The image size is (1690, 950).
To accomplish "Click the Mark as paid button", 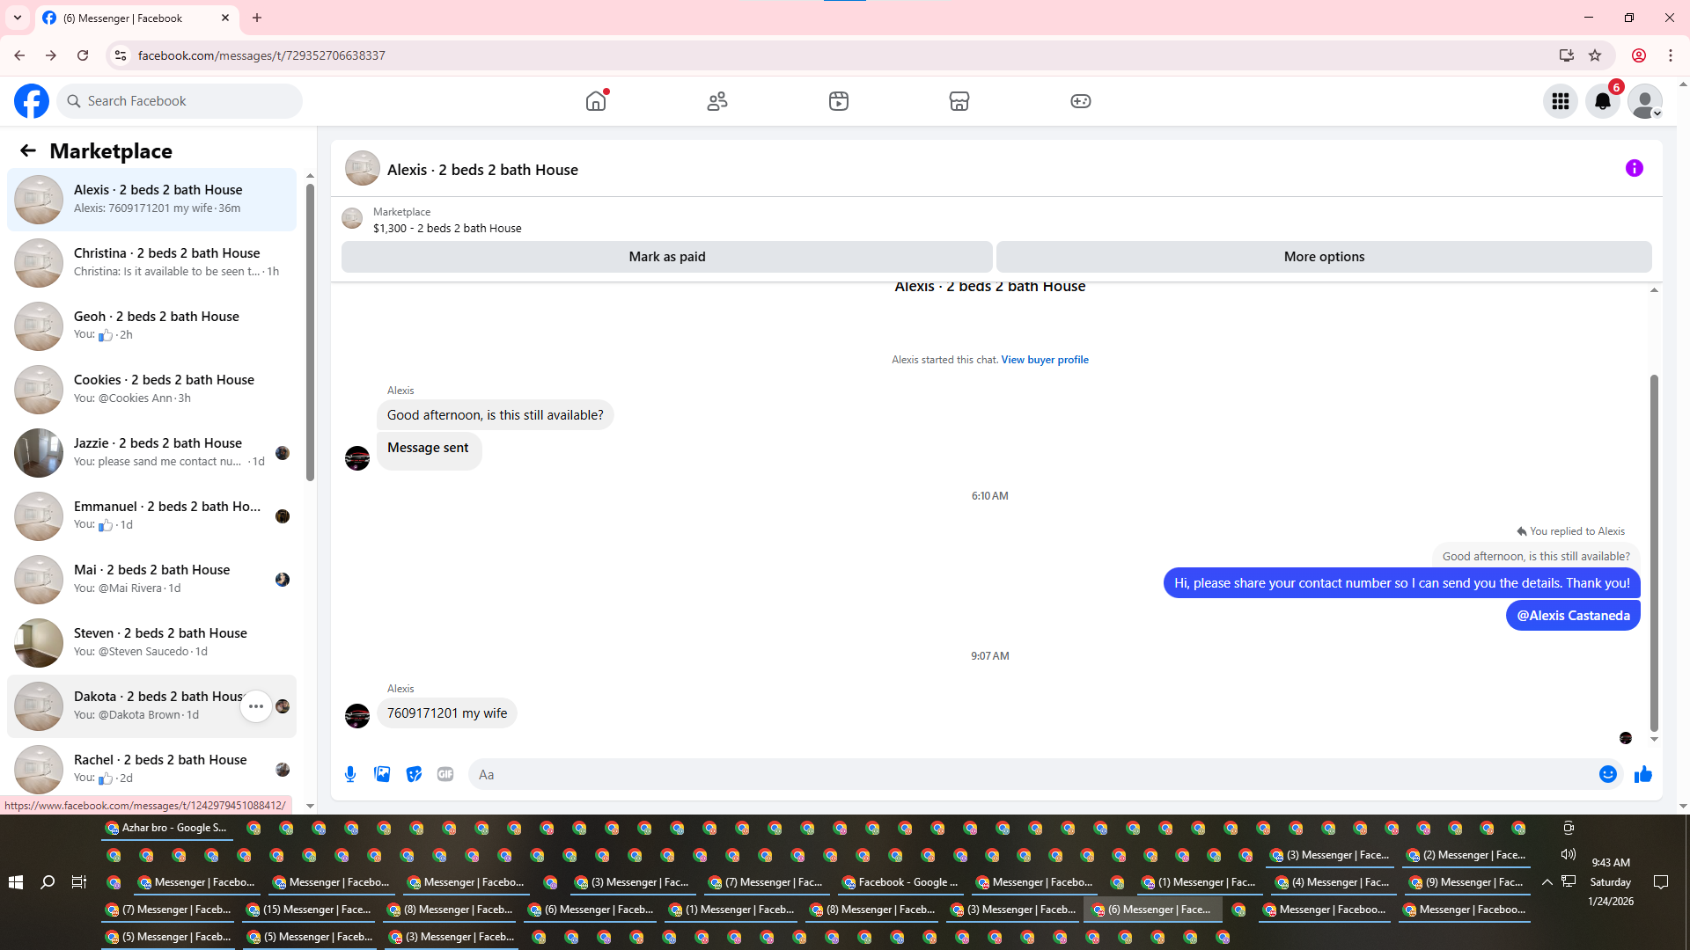I will point(666,257).
